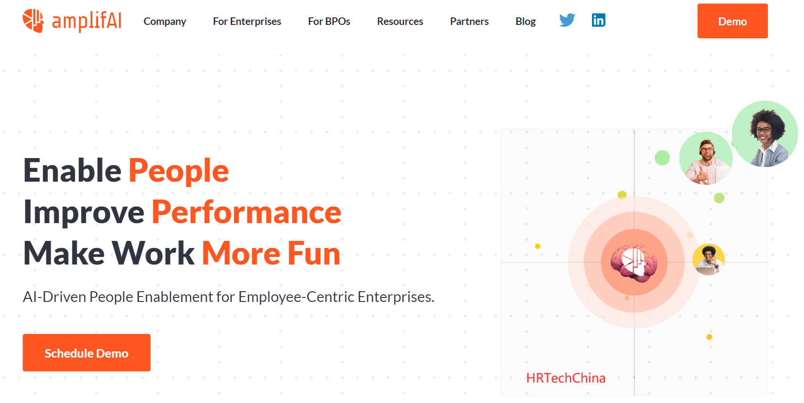804x403 pixels.
Task: Expand the Partners menu
Action: pos(469,21)
